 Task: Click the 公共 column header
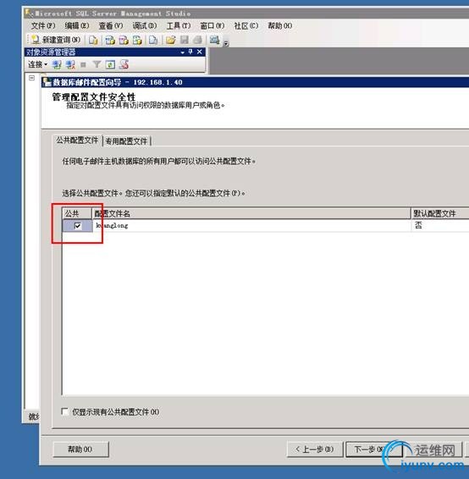click(77, 213)
